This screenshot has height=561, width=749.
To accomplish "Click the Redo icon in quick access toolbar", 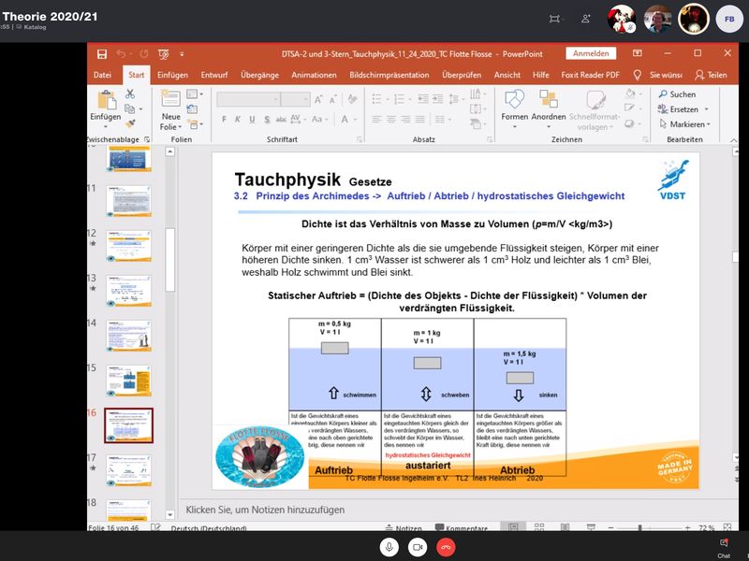I will tap(144, 54).
